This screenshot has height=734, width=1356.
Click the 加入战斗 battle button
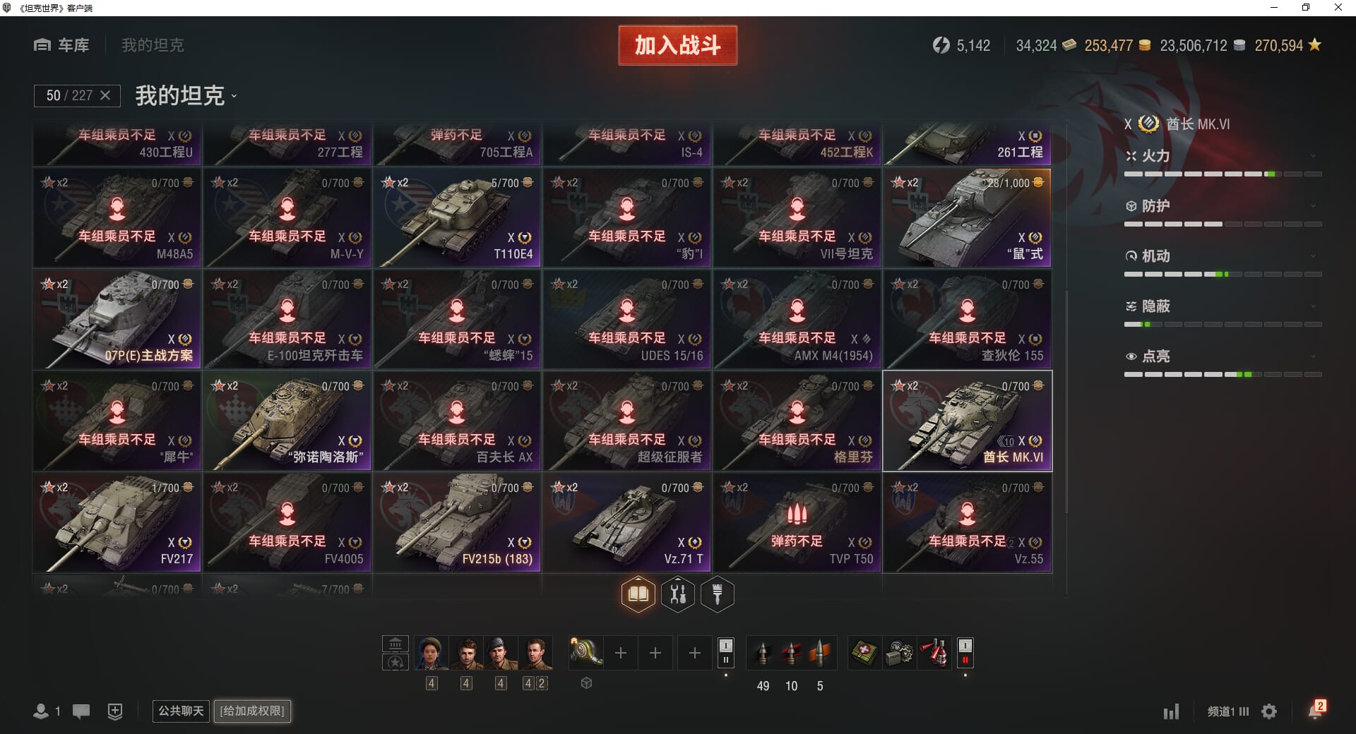click(x=678, y=45)
